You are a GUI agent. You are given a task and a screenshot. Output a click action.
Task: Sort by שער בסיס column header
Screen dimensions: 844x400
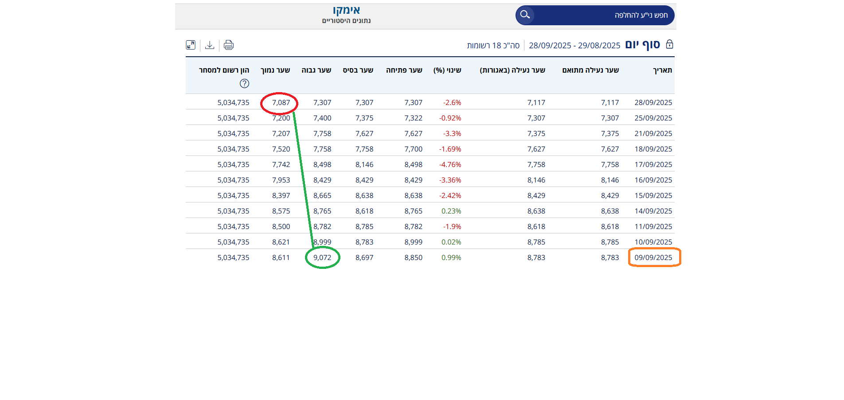[x=358, y=70]
